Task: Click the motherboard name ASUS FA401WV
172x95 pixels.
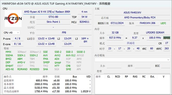Action: coord(132,12)
